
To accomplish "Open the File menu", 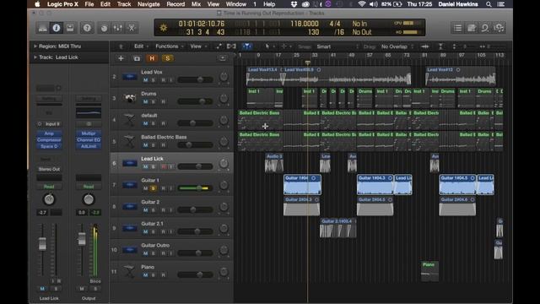I will [89, 4].
